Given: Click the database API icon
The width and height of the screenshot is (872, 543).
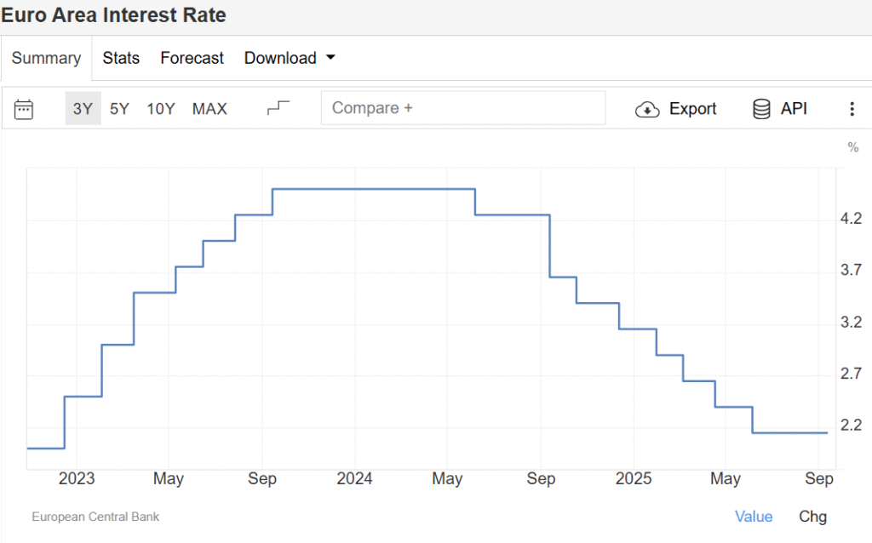Looking at the screenshot, I should coord(761,109).
